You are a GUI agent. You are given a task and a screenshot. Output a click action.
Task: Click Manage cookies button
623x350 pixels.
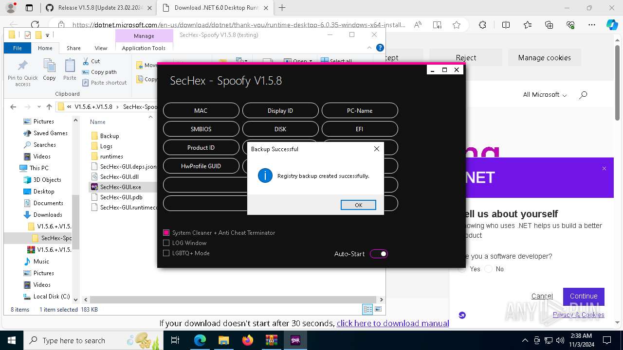tap(544, 57)
